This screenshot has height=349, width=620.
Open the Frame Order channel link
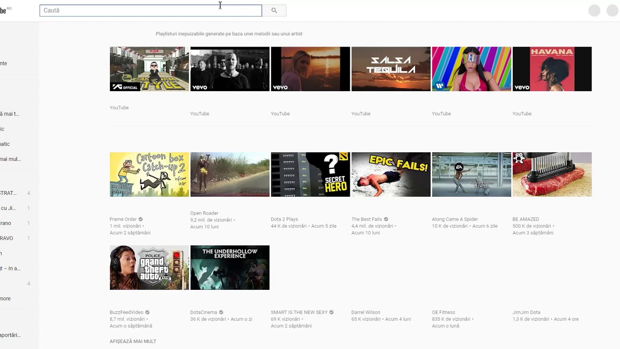click(124, 219)
